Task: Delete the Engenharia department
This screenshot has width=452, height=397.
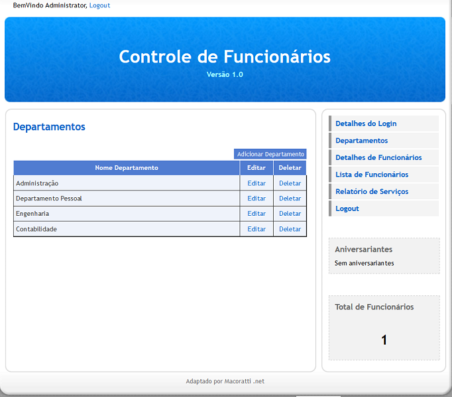Action: (x=290, y=214)
